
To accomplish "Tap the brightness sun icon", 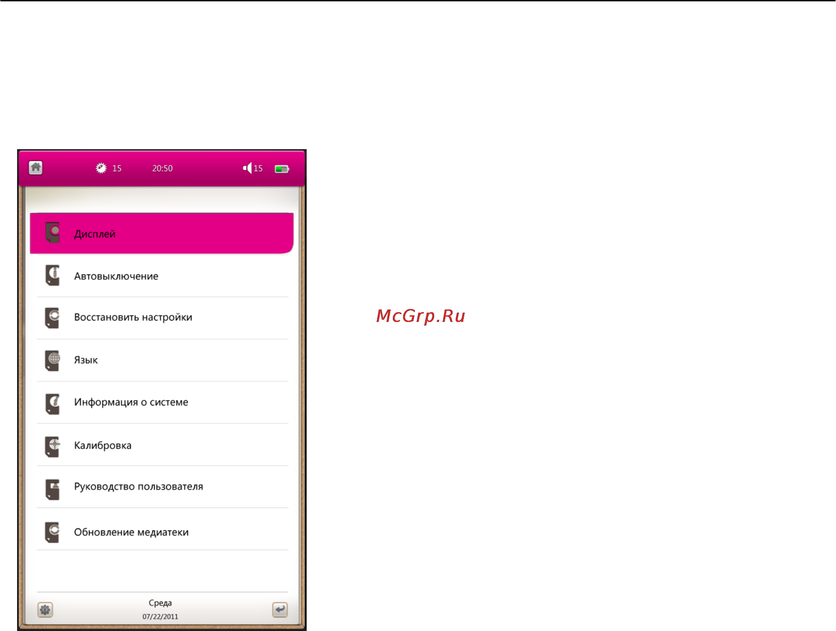I will point(101,168).
